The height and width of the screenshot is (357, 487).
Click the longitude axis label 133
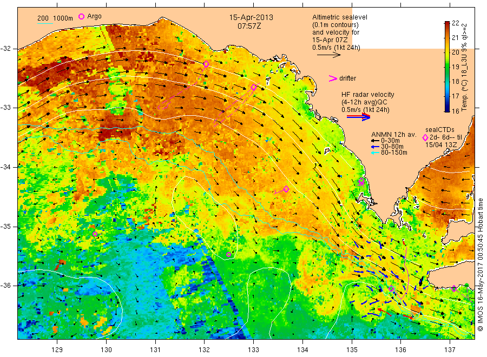253,350
